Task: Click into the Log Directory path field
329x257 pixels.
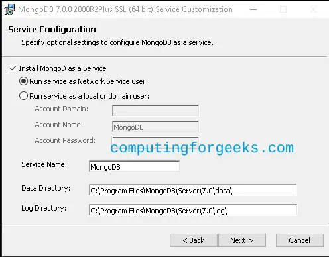Action: tap(192, 210)
